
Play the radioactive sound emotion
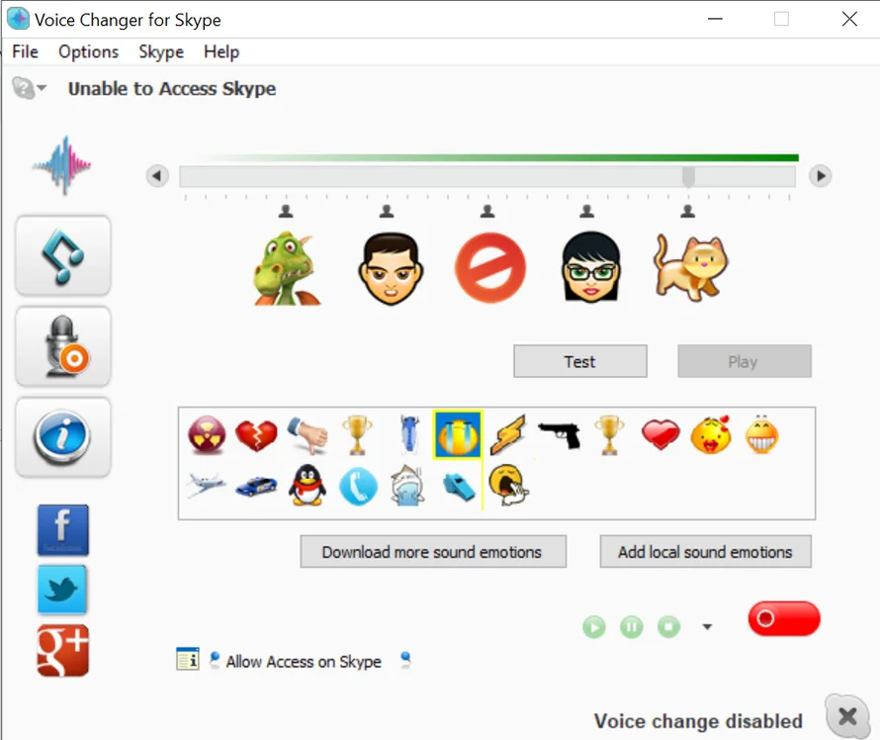(207, 434)
